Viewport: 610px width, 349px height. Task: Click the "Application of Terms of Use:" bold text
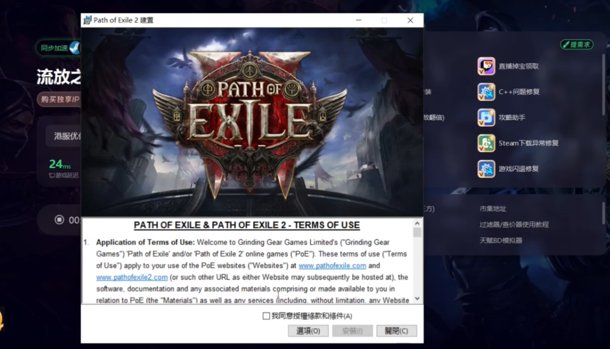pos(145,242)
